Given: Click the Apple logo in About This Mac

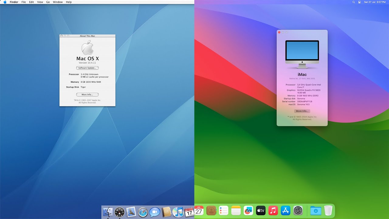Looking at the screenshot, I should pyautogui.click(x=88, y=48).
